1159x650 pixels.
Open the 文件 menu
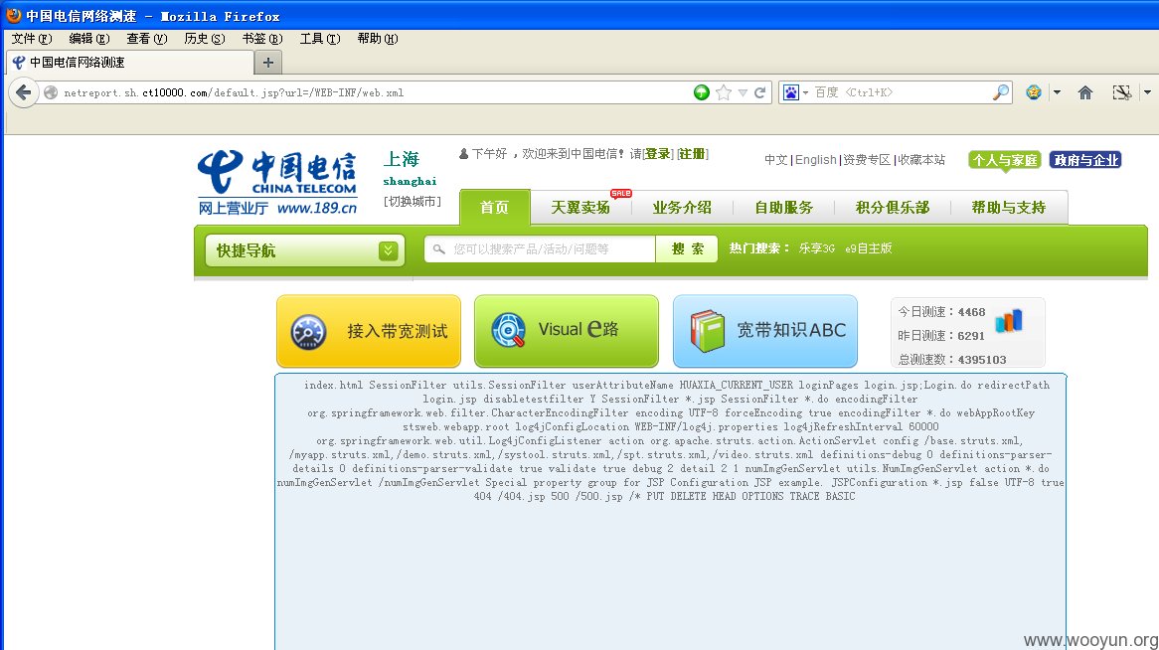(x=32, y=39)
